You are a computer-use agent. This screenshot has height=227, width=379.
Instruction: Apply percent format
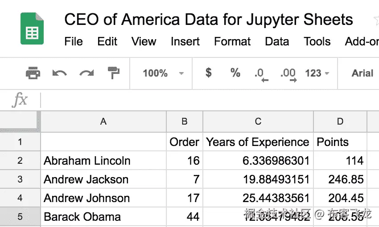235,73
